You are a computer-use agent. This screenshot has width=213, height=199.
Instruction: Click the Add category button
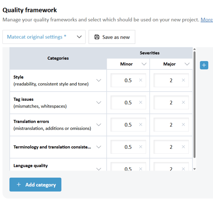click(x=35, y=184)
